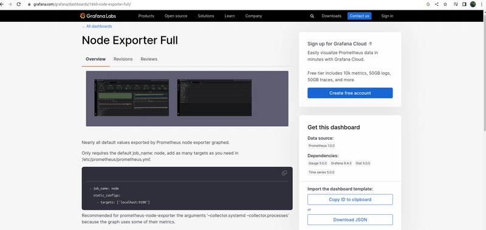The width and height of the screenshot is (486, 230).
Task: Click the static_configs code line
Action: pyautogui.click(x=107, y=195)
